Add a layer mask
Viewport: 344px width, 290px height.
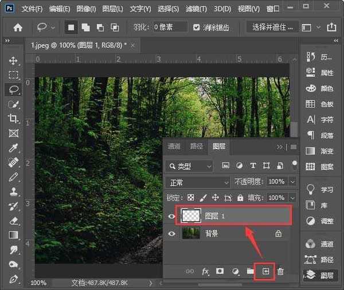[220, 271]
